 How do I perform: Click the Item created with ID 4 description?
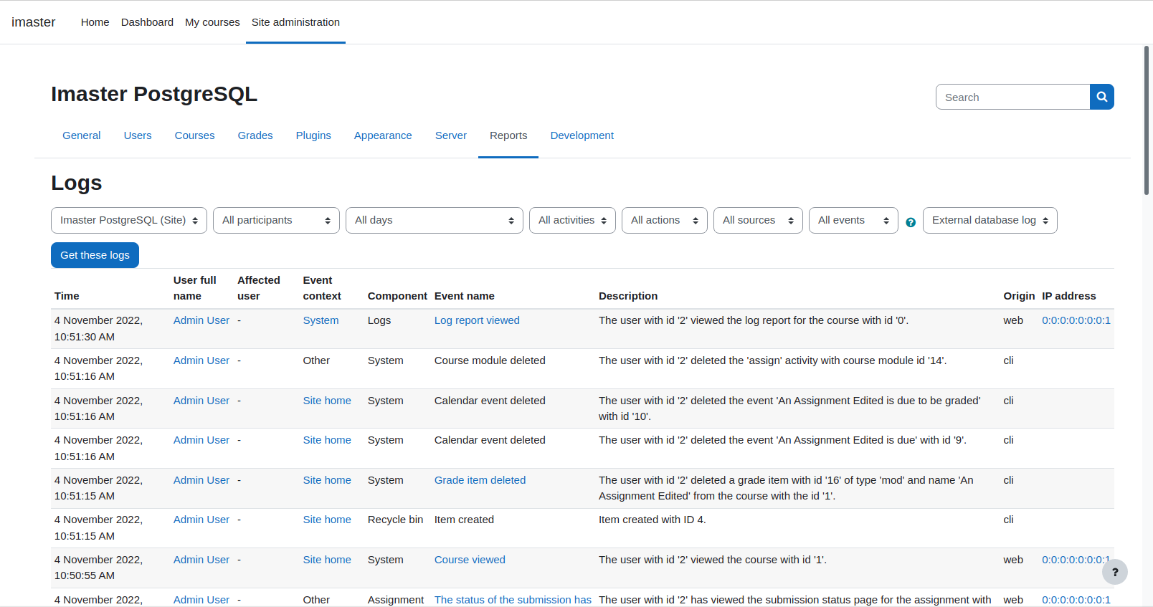(x=653, y=520)
